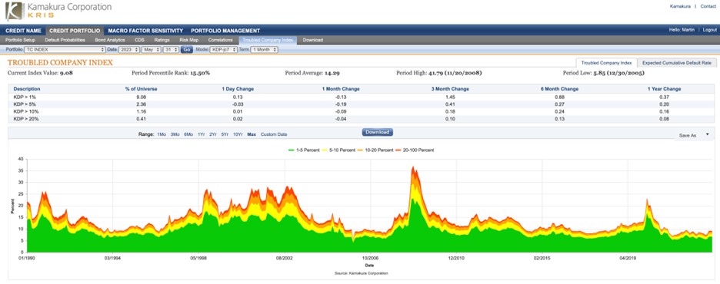
Task: Set chart range to 5Yr
Action: tap(225, 134)
